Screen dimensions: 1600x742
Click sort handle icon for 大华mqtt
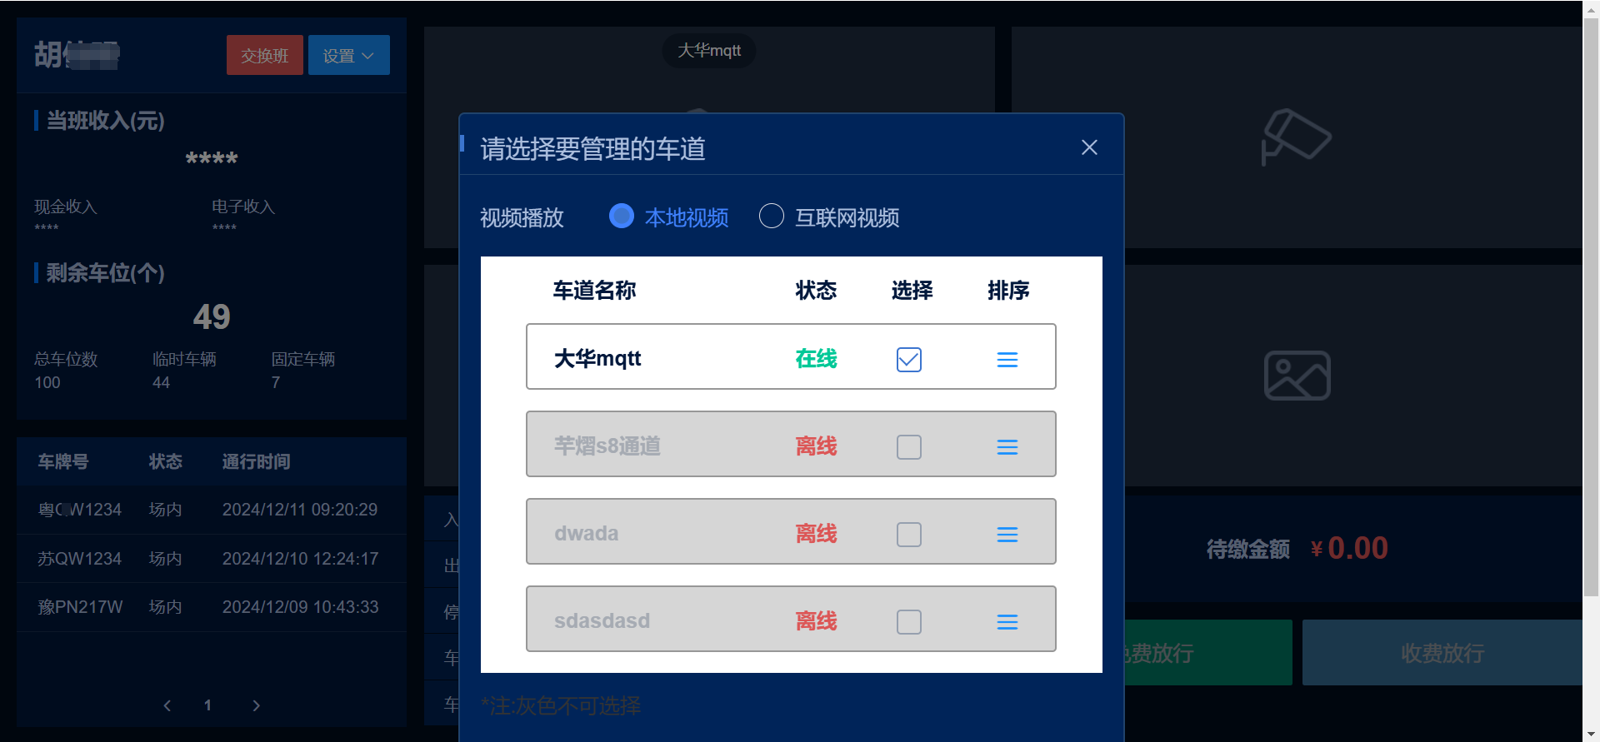(1007, 360)
